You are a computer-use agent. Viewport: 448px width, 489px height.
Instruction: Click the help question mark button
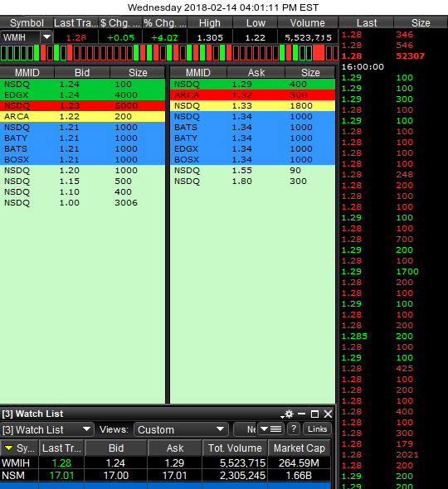294,428
